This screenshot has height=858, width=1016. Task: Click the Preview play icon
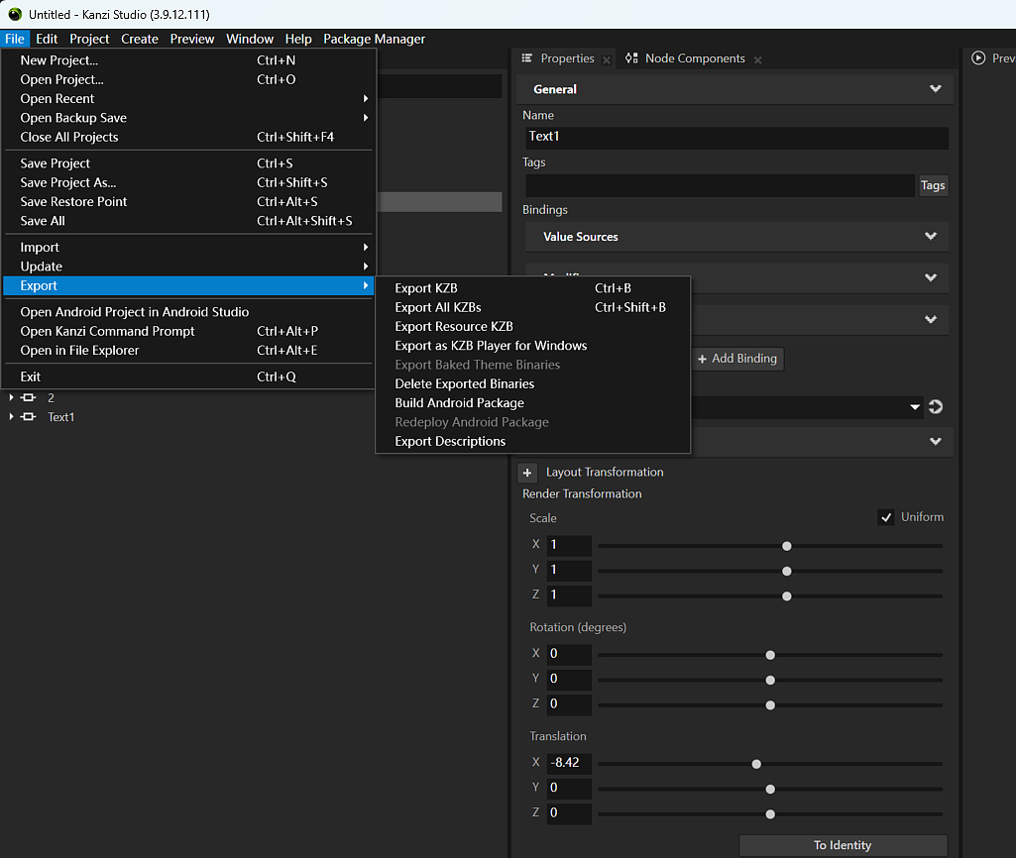pyautogui.click(x=977, y=58)
